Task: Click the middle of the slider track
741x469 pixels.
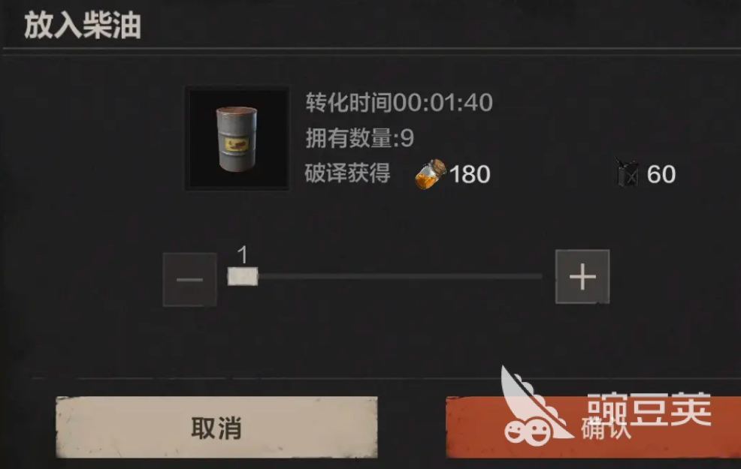Action: [x=400, y=276]
